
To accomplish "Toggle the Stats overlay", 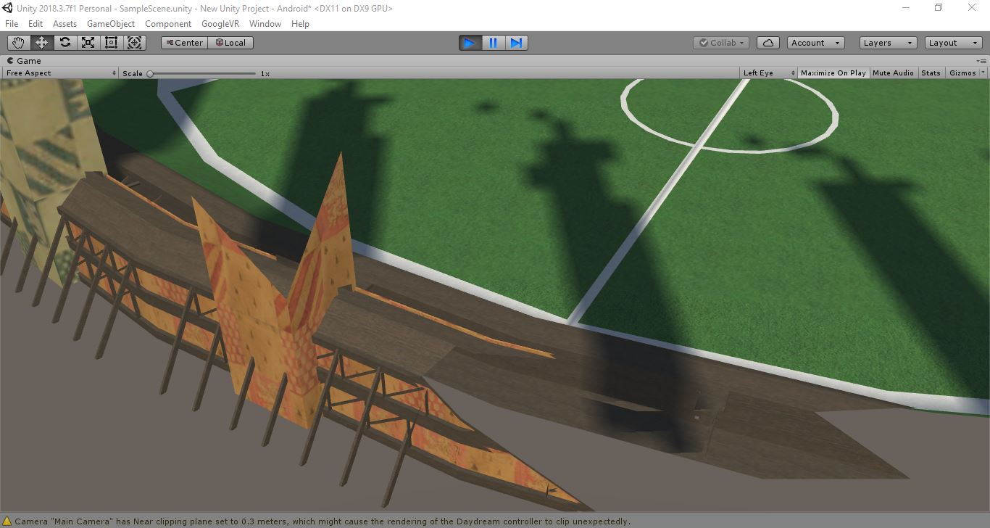I will pyautogui.click(x=931, y=73).
